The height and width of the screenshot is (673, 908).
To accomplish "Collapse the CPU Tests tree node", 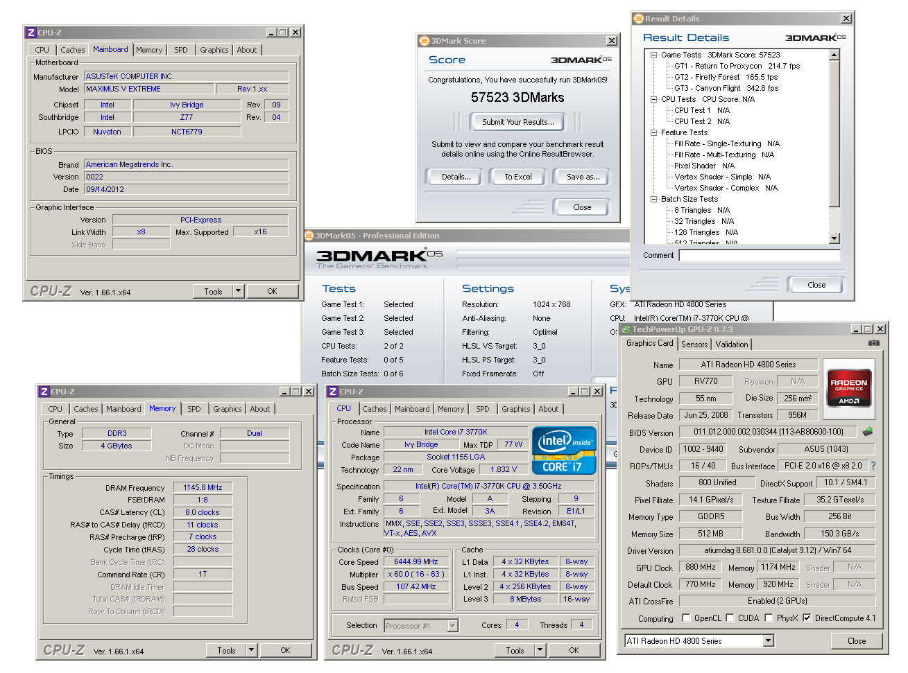I will (x=653, y=99).
